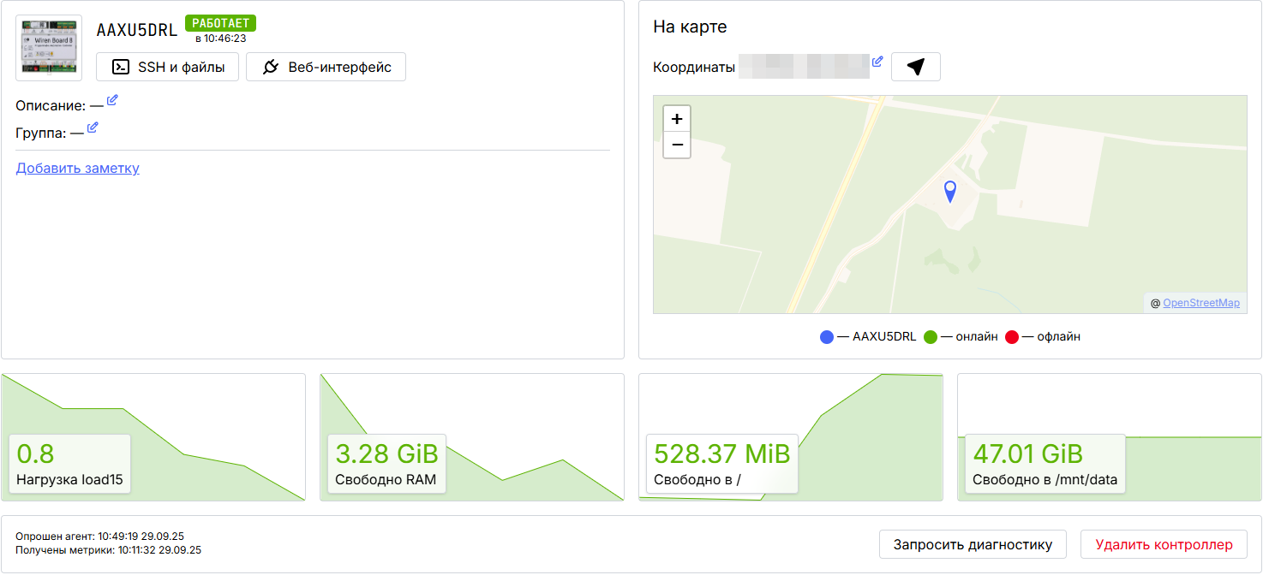Edit the group via pencil icon
This screenshot has height=575, width=1263.
(93, 127)
